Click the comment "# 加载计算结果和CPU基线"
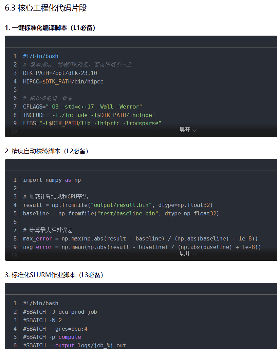 click(x=55, y=196)
